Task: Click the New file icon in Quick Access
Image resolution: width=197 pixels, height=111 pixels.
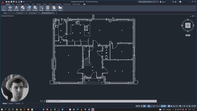Action: pyautogui.click(x=6, y=2)
